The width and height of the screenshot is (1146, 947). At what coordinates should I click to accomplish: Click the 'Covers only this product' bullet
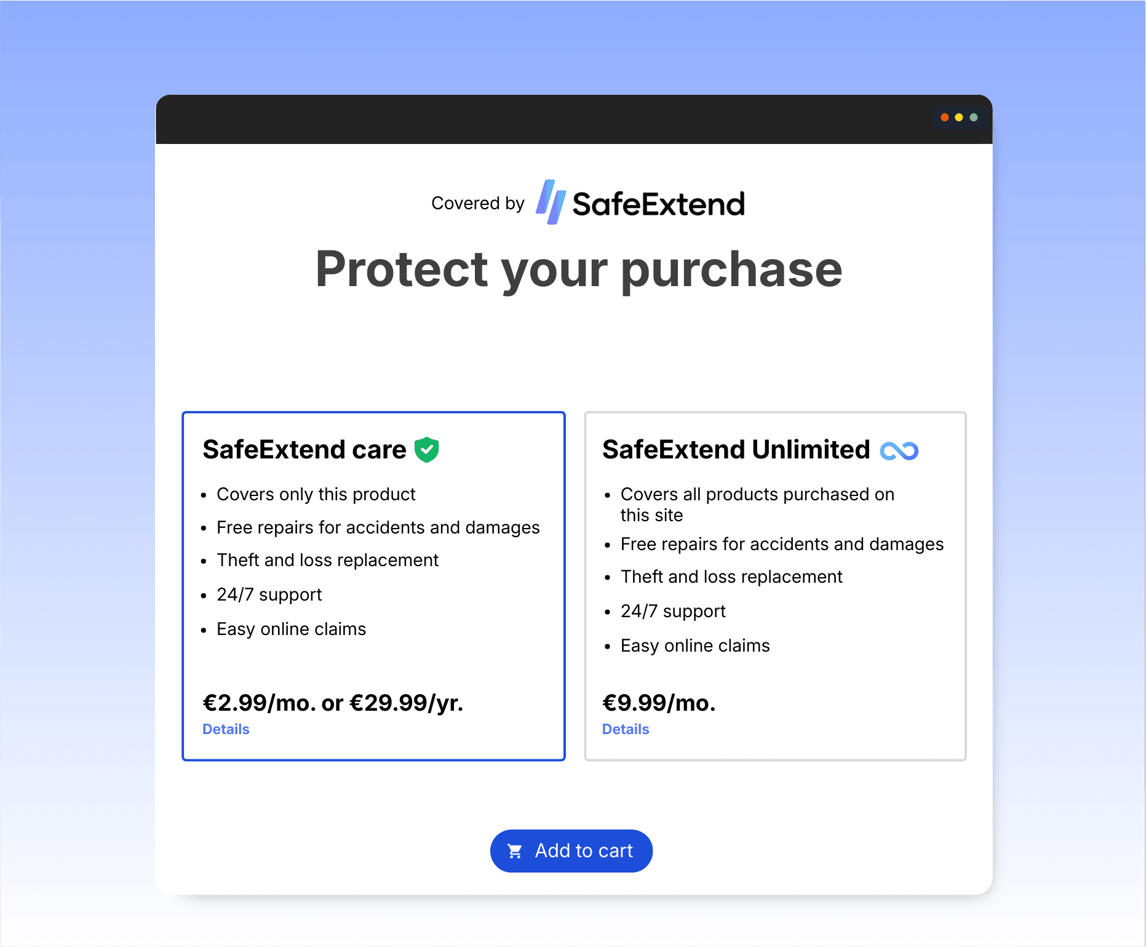(x=316, y=494)
